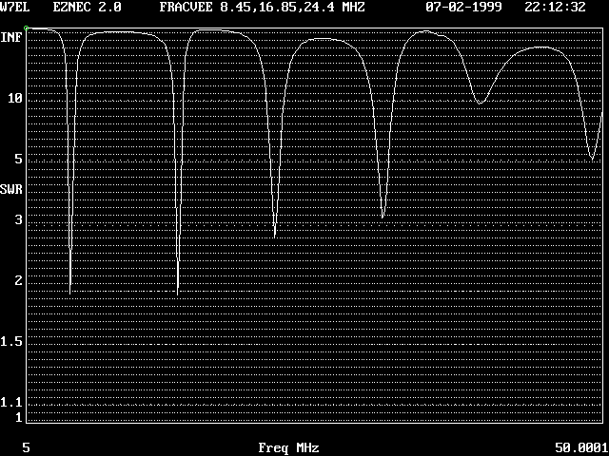Click the SWR axis title

click(x=11, y=190)
